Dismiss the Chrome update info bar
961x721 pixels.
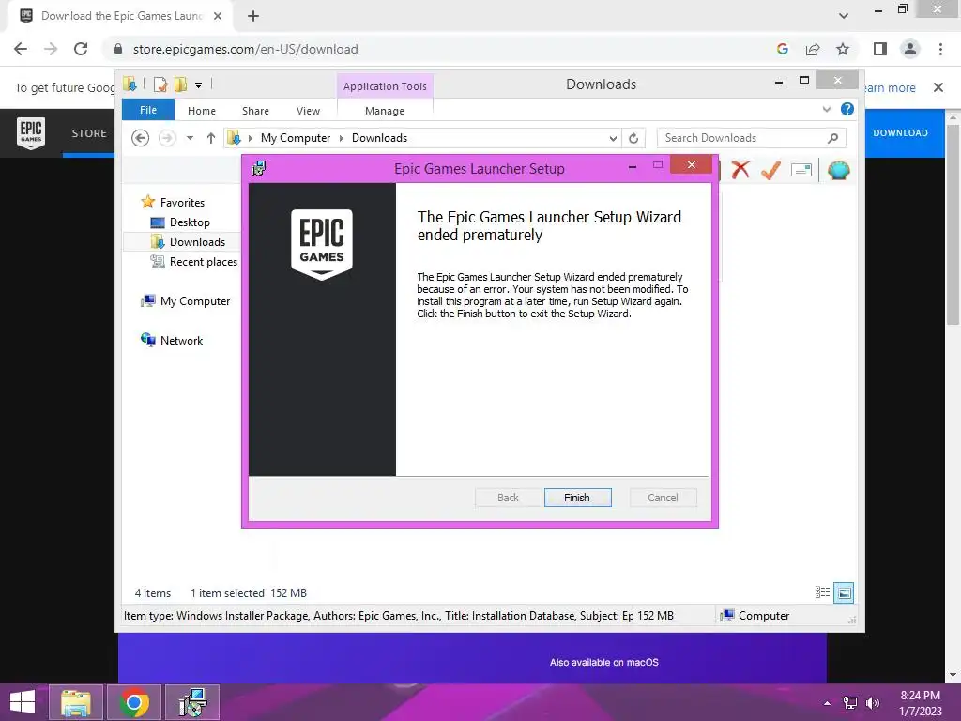click(x=938, y=87)
